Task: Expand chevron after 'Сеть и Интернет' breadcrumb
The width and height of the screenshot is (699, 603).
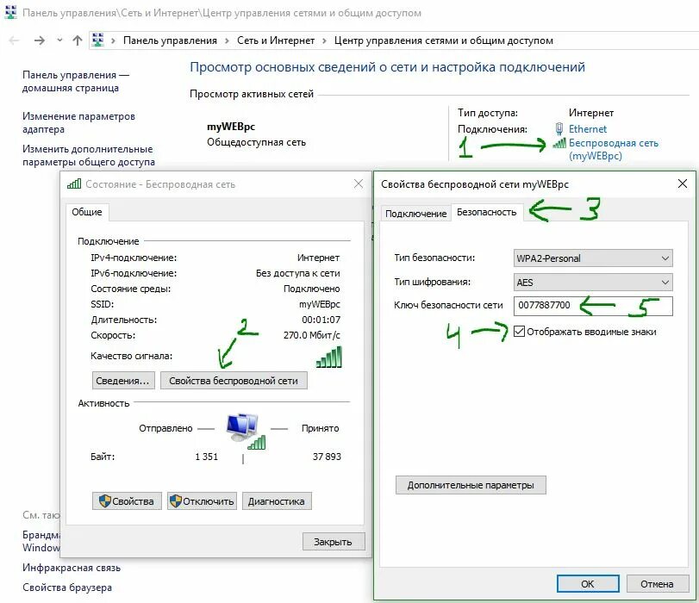Action: 324,41
